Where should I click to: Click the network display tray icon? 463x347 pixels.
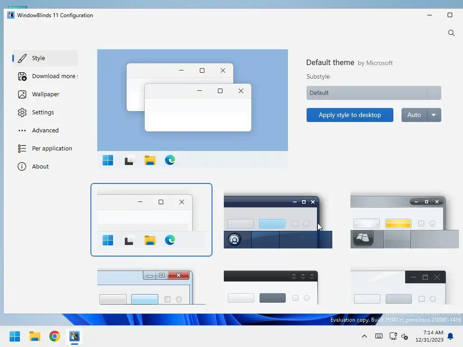393,336
